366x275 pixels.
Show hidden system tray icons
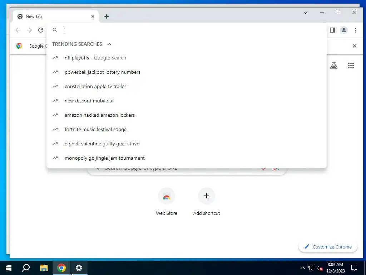[x=302, y=268]
